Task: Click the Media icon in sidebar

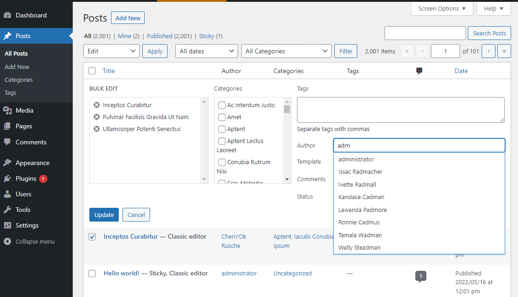Action: pyautogui.click(x=7, y=110)
